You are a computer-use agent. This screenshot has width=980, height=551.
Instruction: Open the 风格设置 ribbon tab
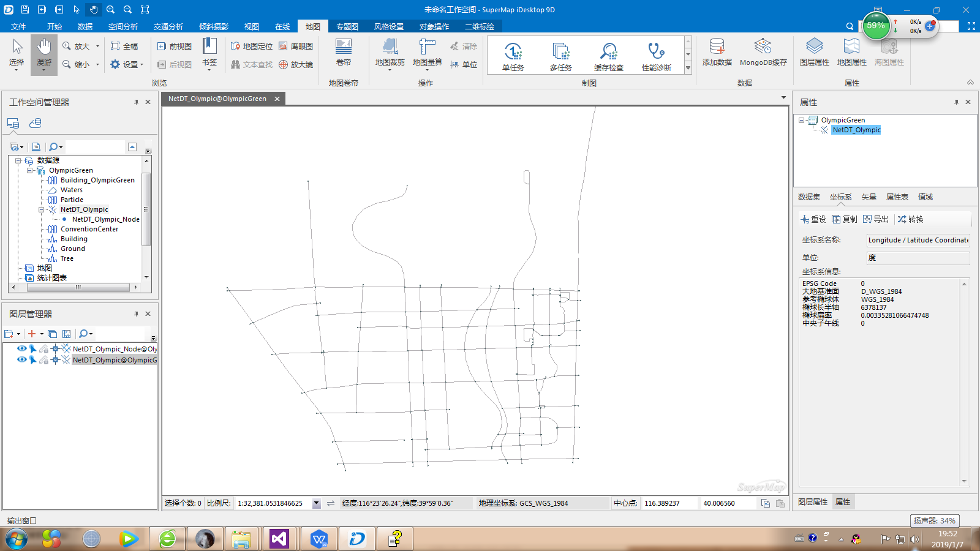click(x=389, y=26)
